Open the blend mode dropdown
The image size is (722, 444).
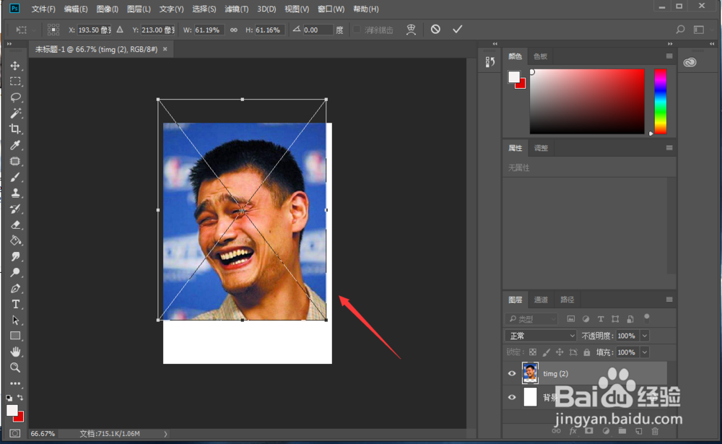pos(541,336)
